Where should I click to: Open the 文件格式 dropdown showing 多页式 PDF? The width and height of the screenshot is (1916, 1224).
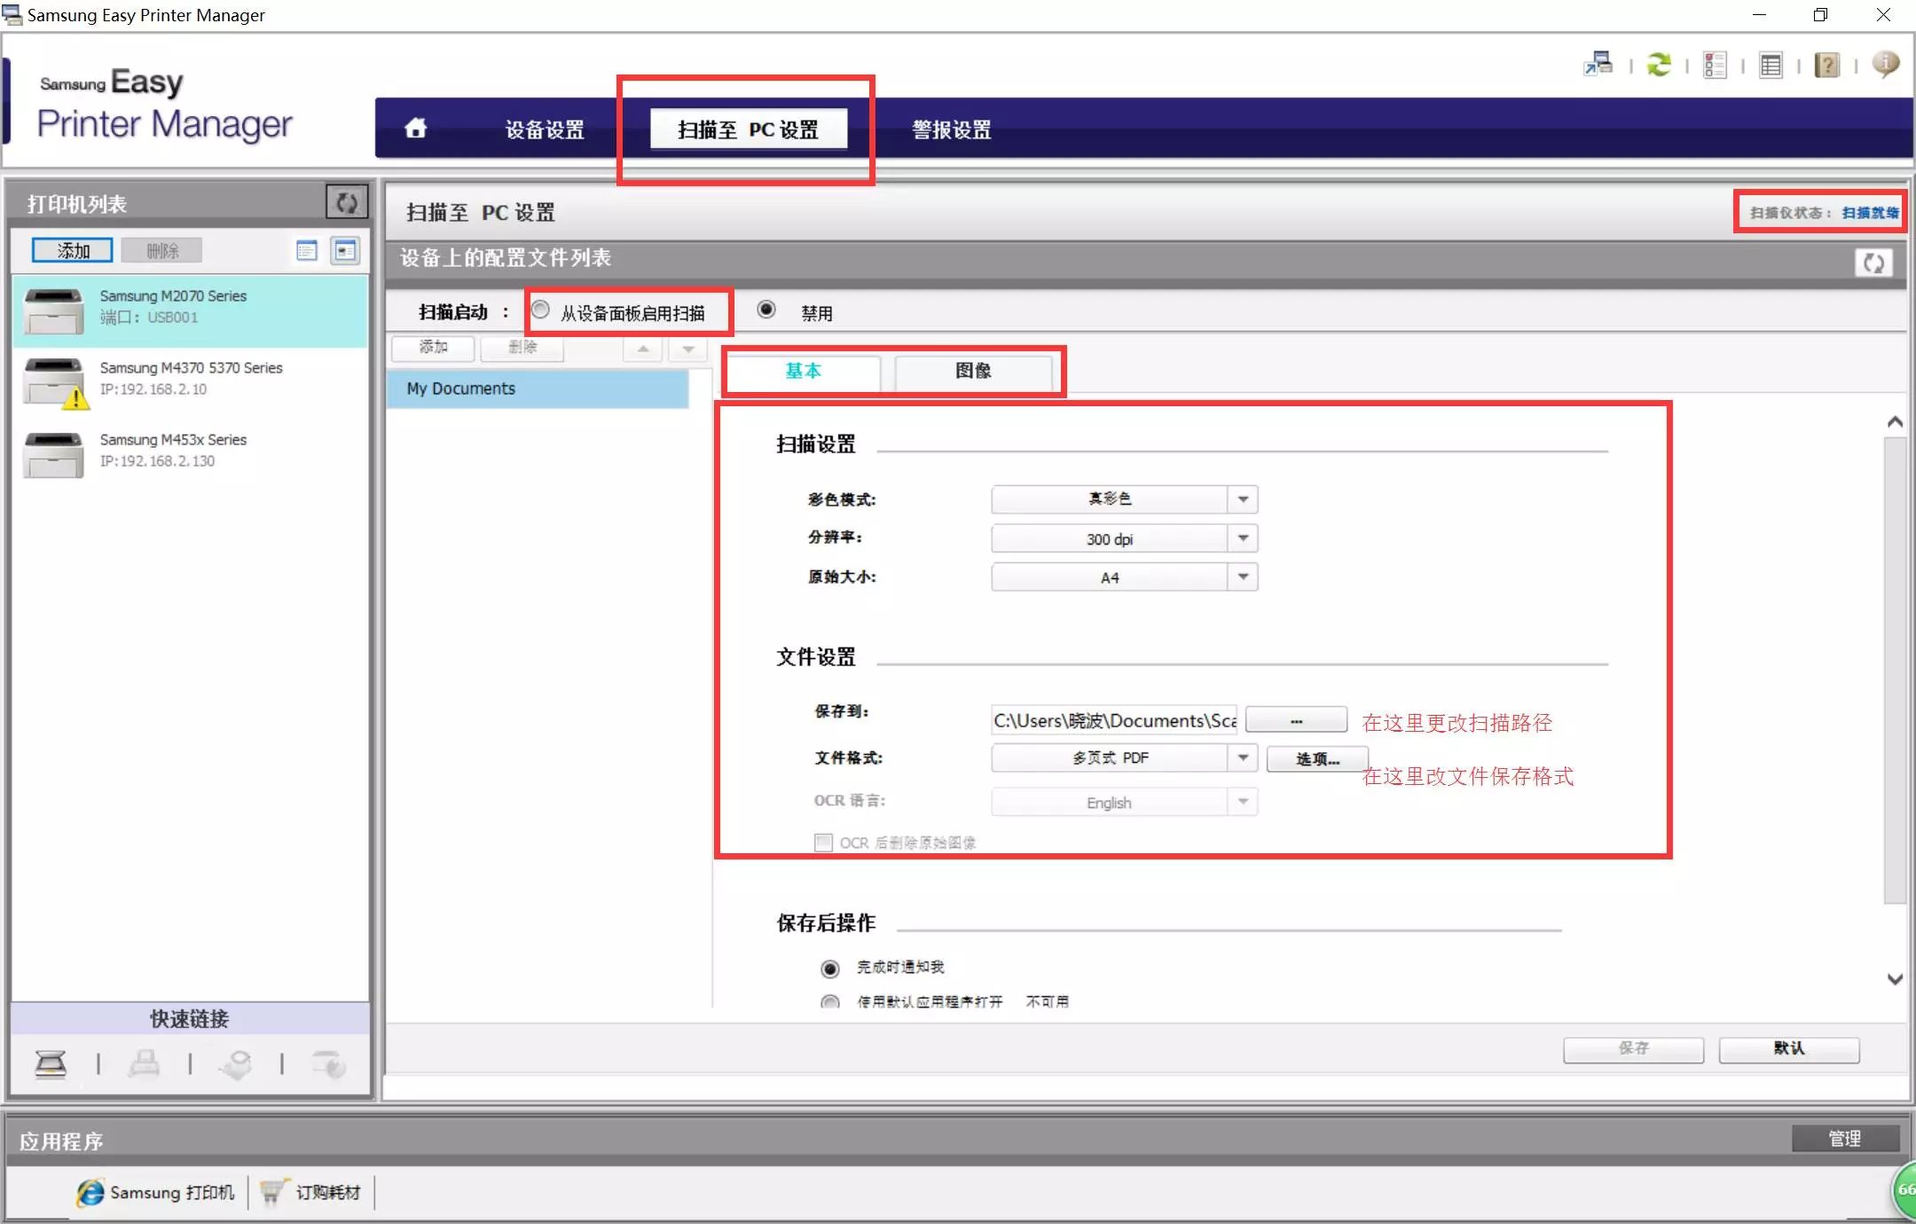coord(1124,757)
